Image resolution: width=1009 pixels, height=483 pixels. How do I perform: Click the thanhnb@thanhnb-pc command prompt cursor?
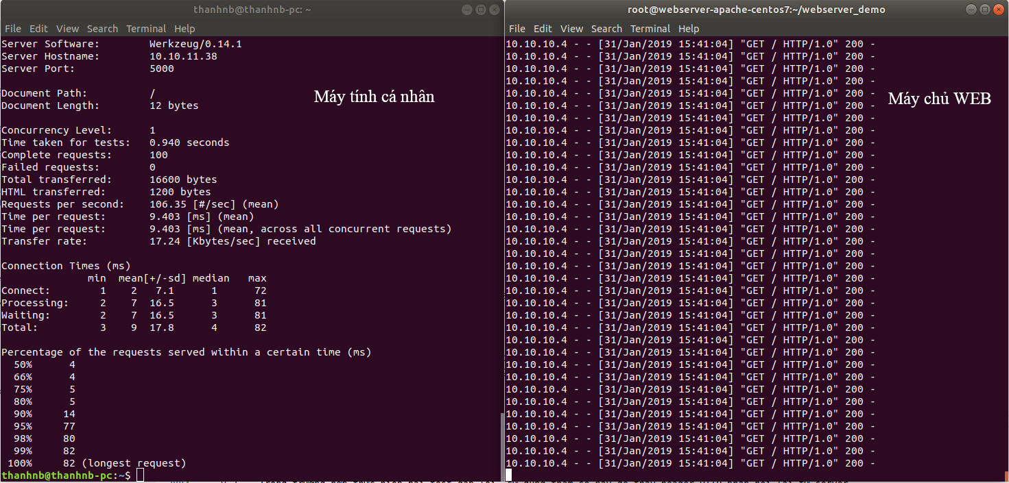140,475
